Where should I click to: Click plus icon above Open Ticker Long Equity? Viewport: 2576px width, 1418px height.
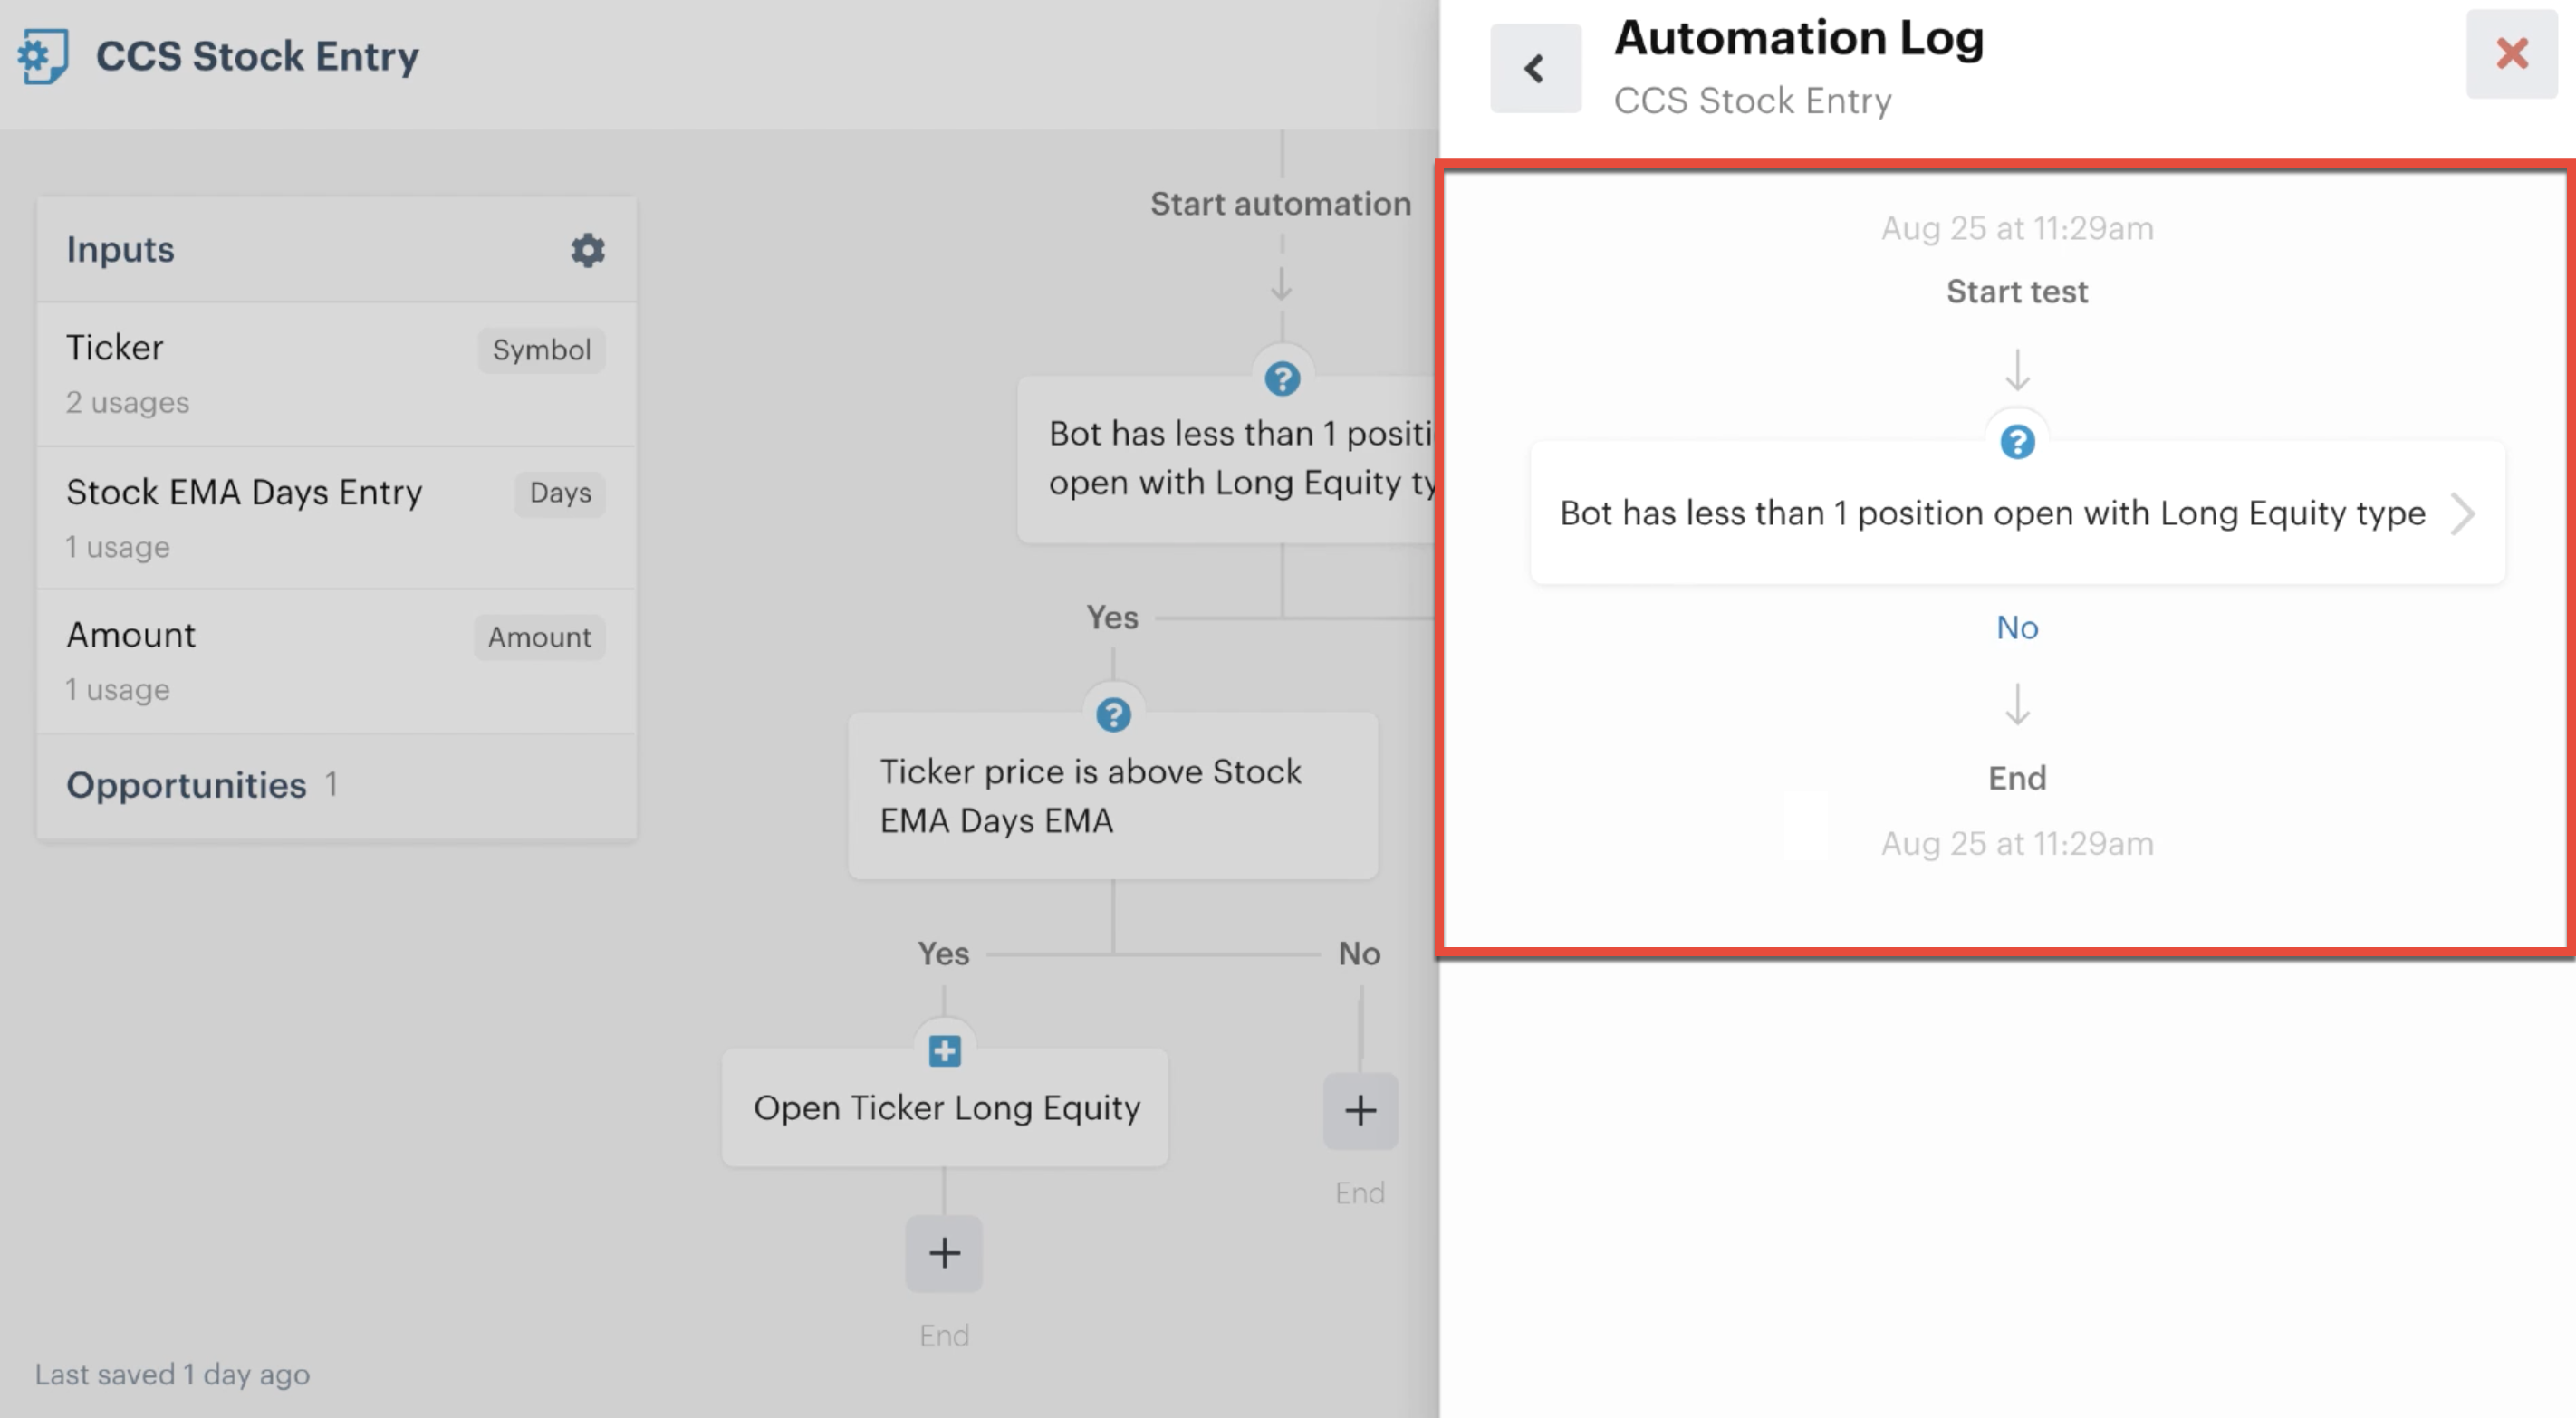[944, 1051]
